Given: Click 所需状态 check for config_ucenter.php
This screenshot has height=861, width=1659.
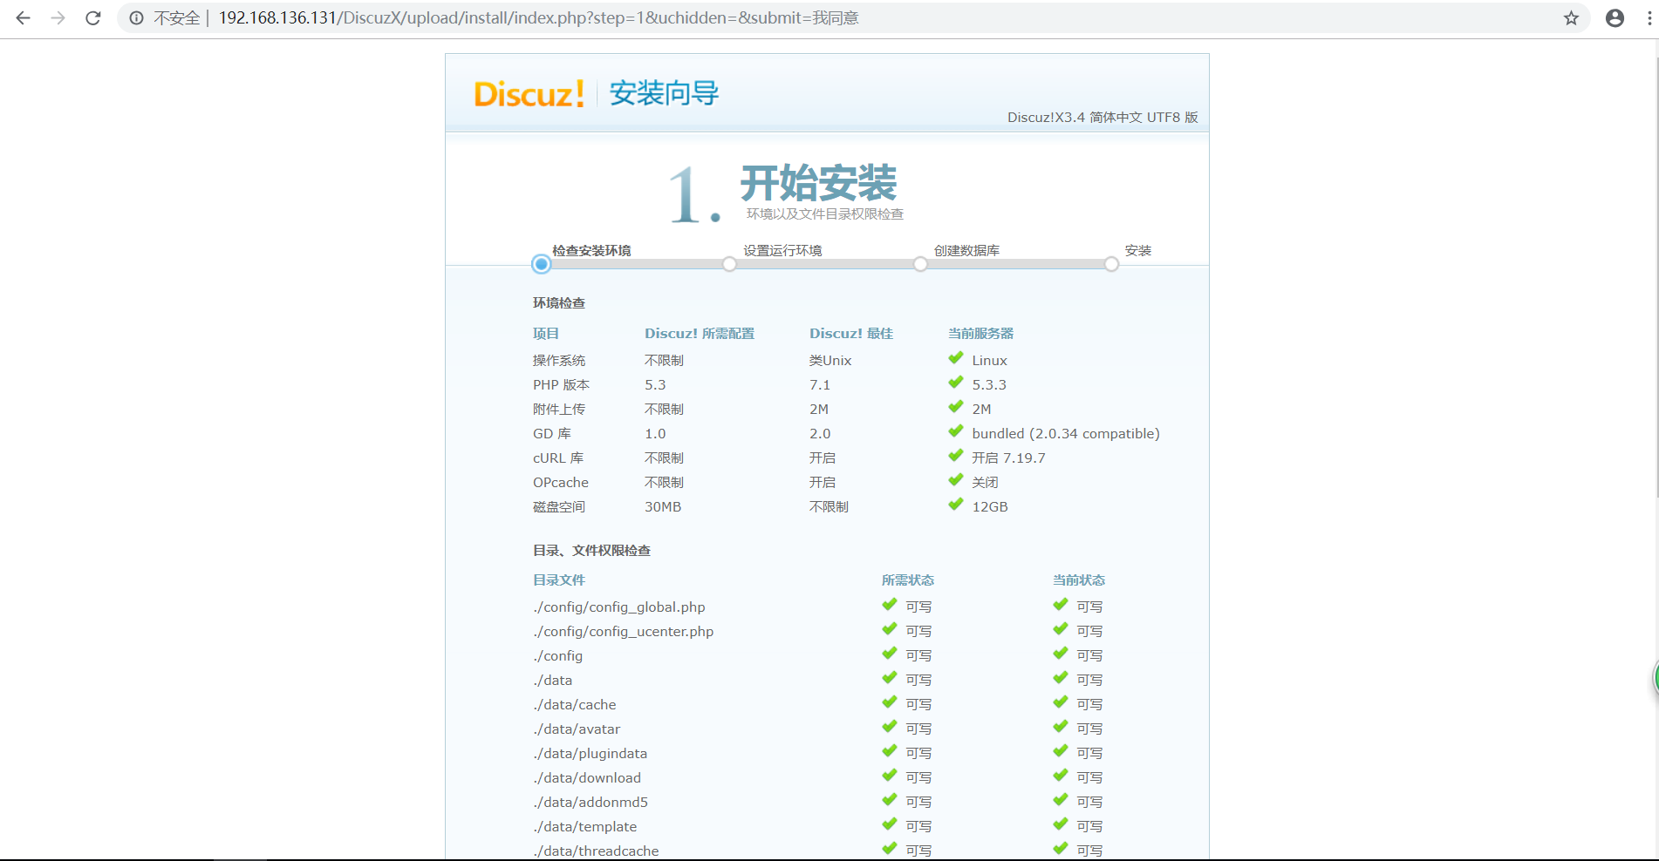Looking at the screenshot, I should 890,628.
